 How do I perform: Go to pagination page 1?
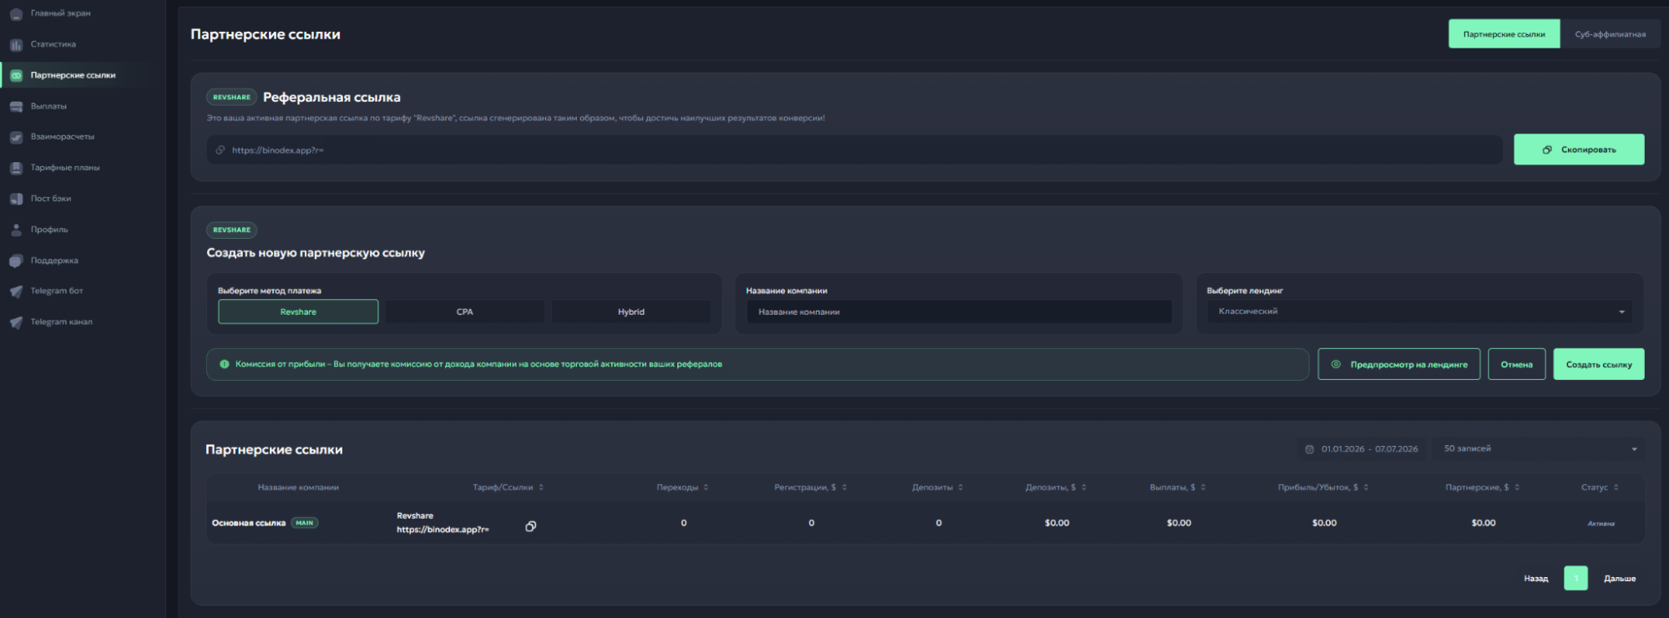pyautogui.click(x=1575, y=578)
